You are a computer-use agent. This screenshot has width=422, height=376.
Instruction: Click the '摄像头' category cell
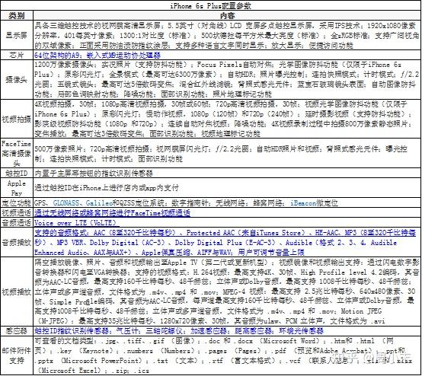(x=17, y=79)
